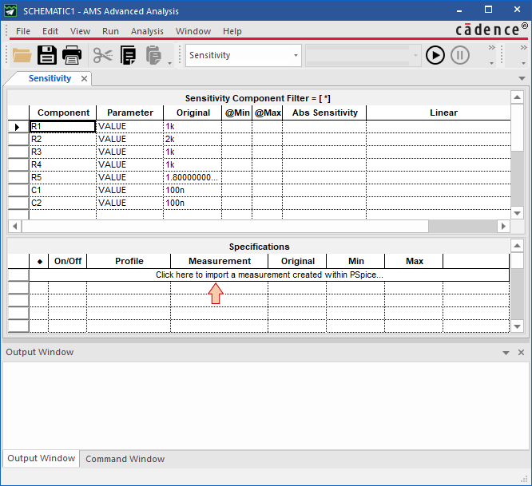
Task: Copy with the documents icon
Action: pos(128,55)
